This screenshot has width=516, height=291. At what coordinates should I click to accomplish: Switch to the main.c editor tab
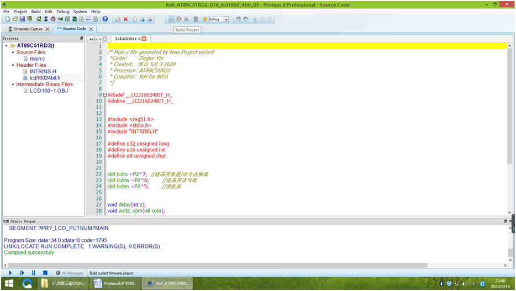(95, 39)
